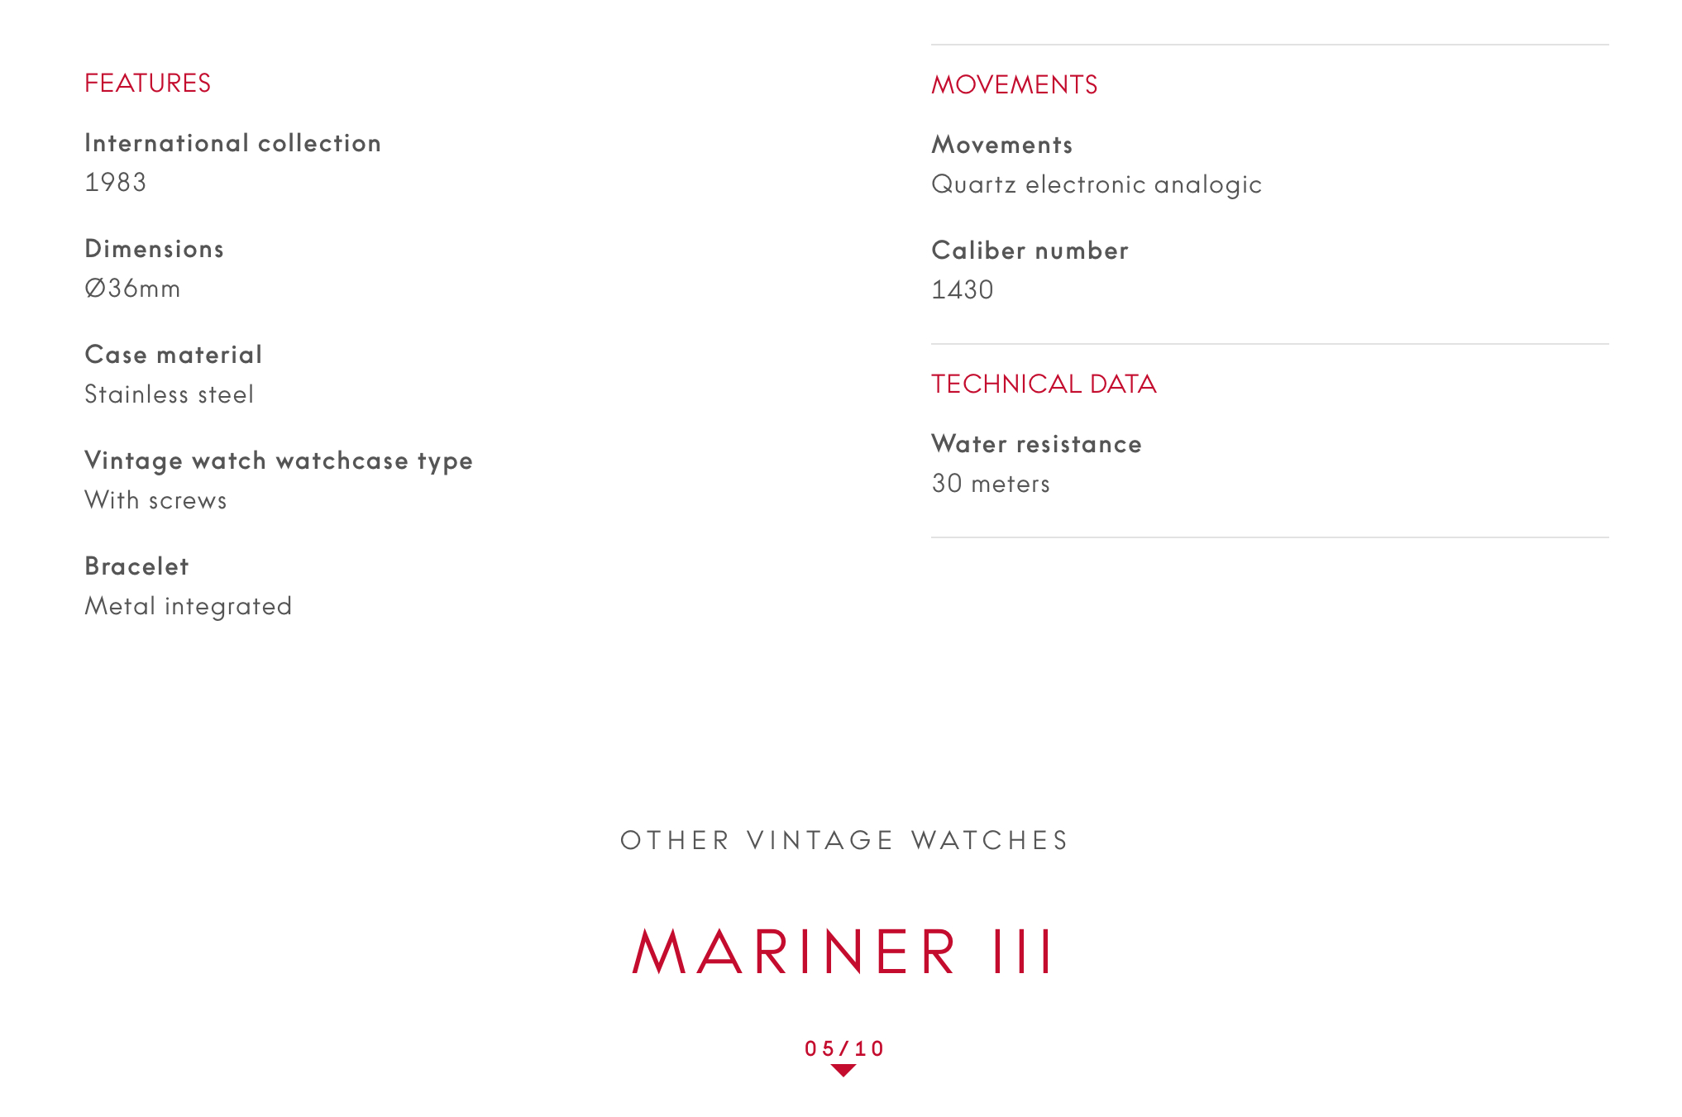This screenshot has width=1682, height=1117.
Task: Click the Metal integrated bracelet value
Action: click(x=189, y=606)
